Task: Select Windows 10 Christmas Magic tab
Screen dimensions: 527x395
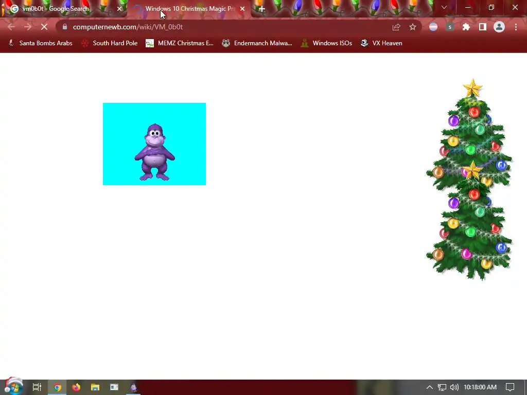Action: tap(189, 9)
